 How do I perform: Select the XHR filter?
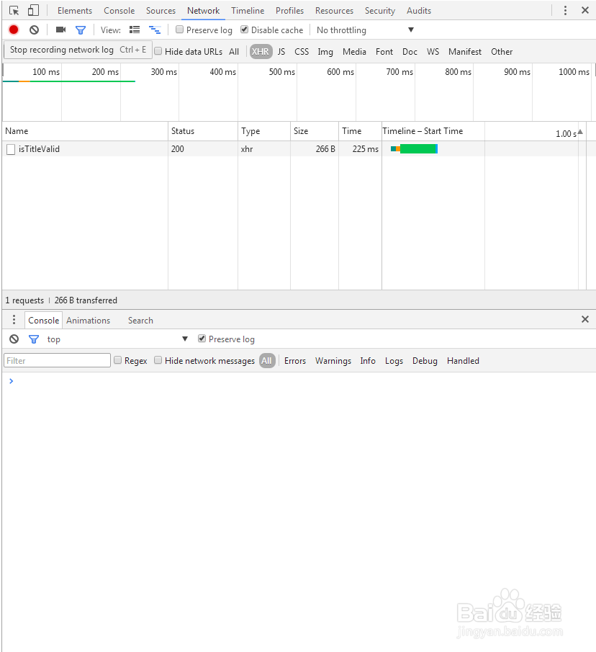pos(261,52)
